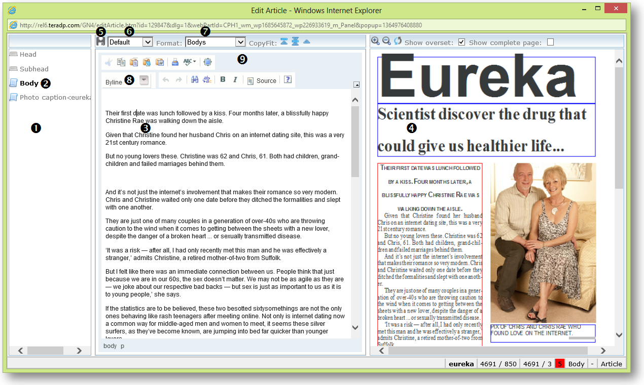This screenshot has width=644, height=385.
Task: Click the ABC spell check icon
Action: pos(188,62)
